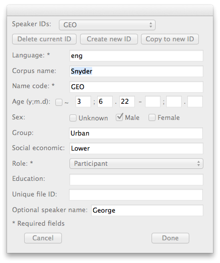The image size is (220, 263).
Task: Open the Speaker IDs dropdown showing GEO
Action: tap(107, 25)
